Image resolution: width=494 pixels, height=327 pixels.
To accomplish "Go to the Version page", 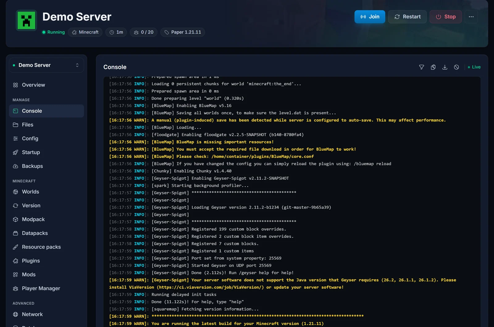I will coord(46,206).
